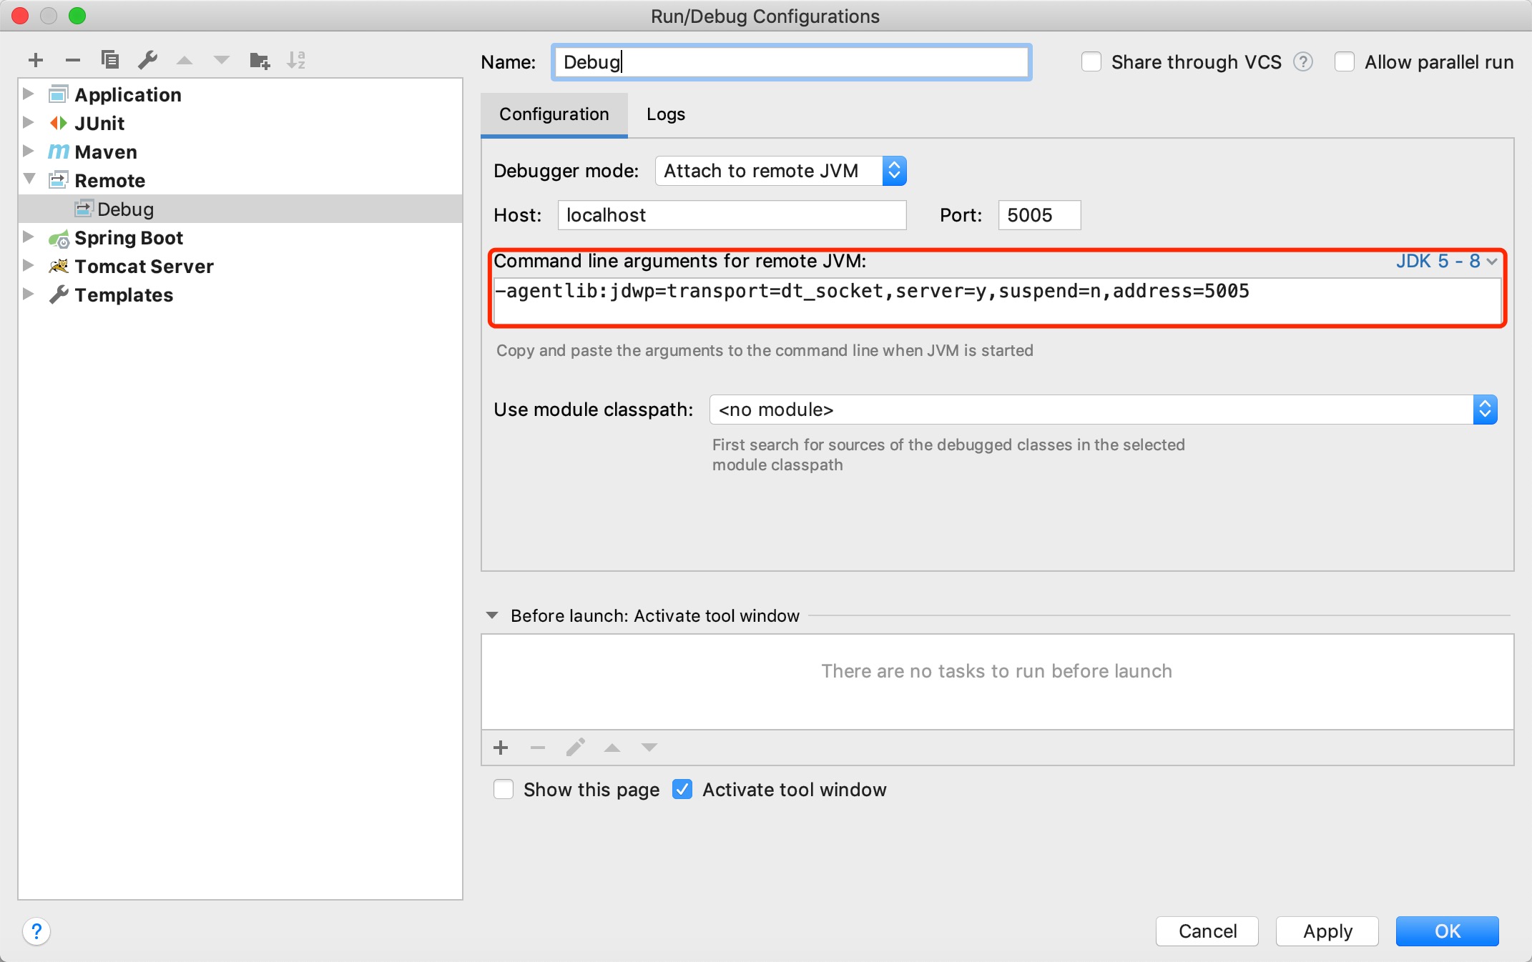1532x962 pixels.
Task: Click the Sort Configurations alphabetically icon
Action: (296, 61)
